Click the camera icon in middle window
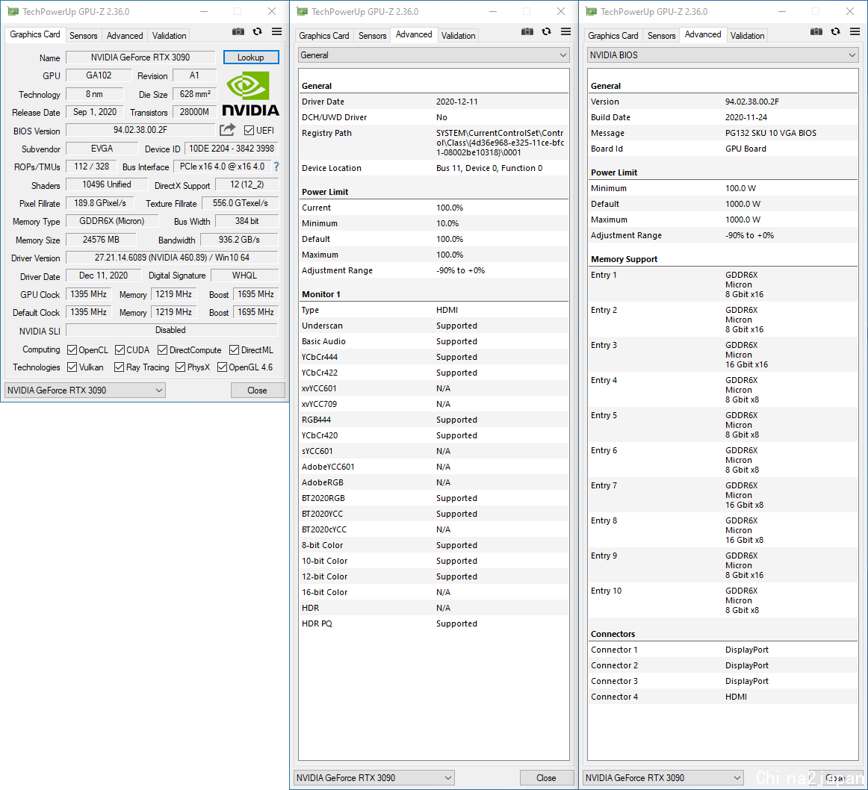 pos(527,31)
